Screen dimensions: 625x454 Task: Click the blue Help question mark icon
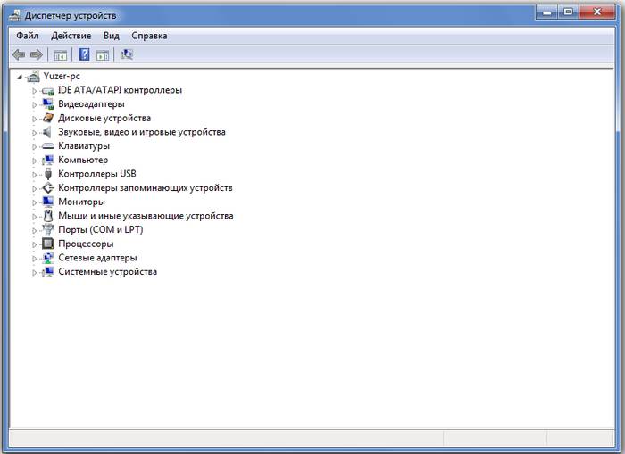84,55
